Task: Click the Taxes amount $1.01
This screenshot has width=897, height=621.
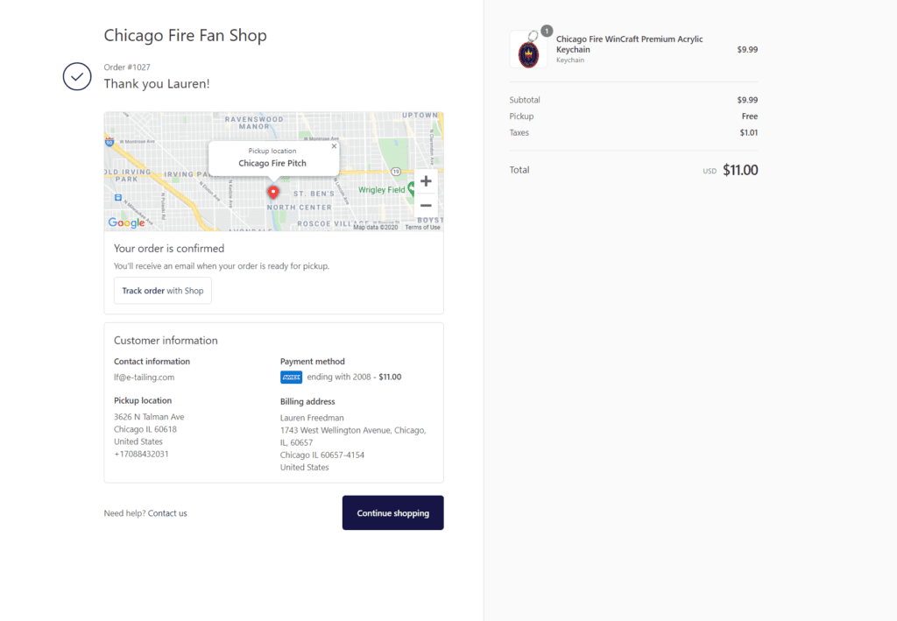Action: [749, 132]
